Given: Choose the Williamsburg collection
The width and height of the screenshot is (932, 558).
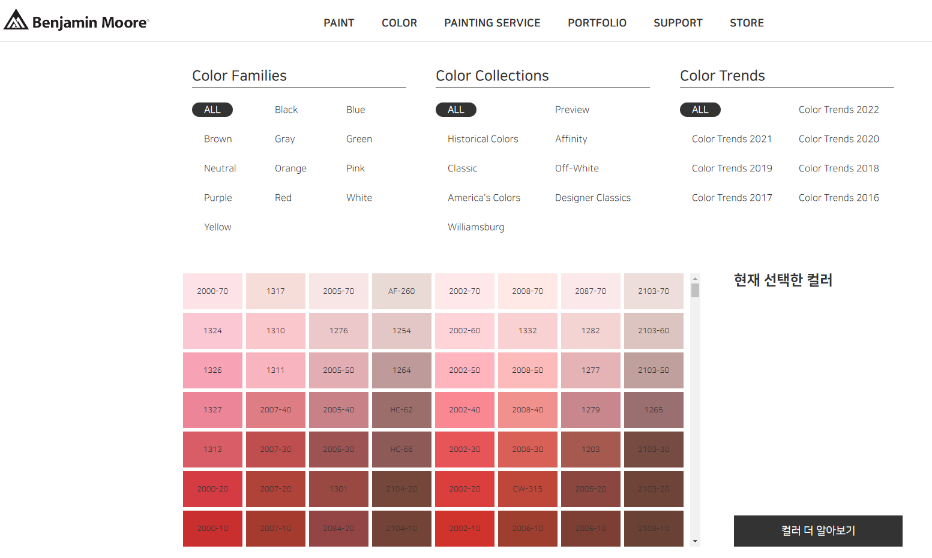Looking at the screenshot, I should click(x=476, y=227).
